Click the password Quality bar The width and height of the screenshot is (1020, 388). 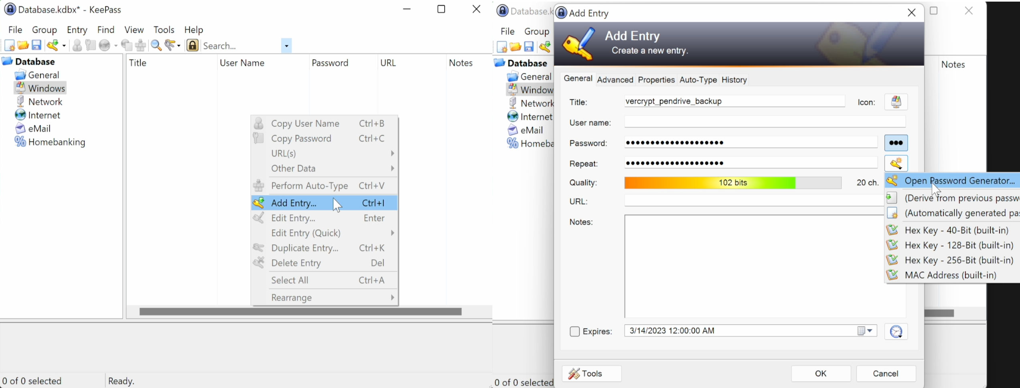pyautogui.click(x=733, y=183)
